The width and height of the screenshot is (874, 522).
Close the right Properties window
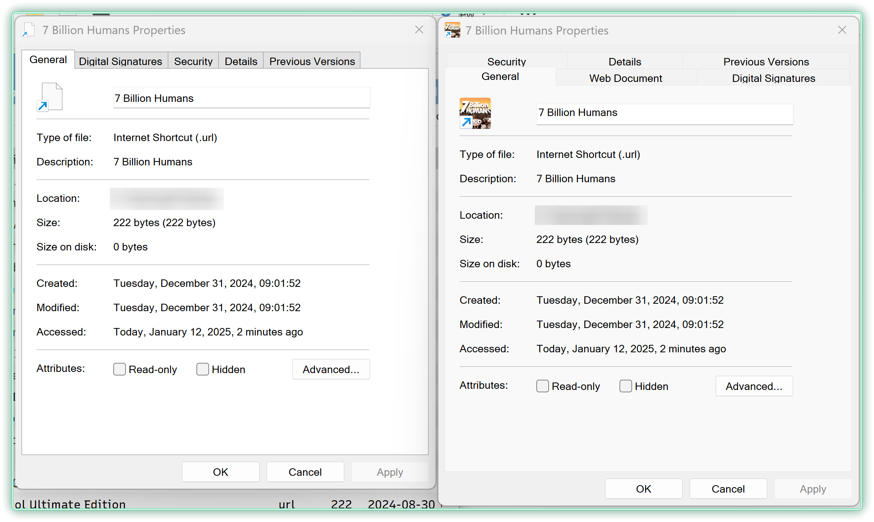point(842,30)
